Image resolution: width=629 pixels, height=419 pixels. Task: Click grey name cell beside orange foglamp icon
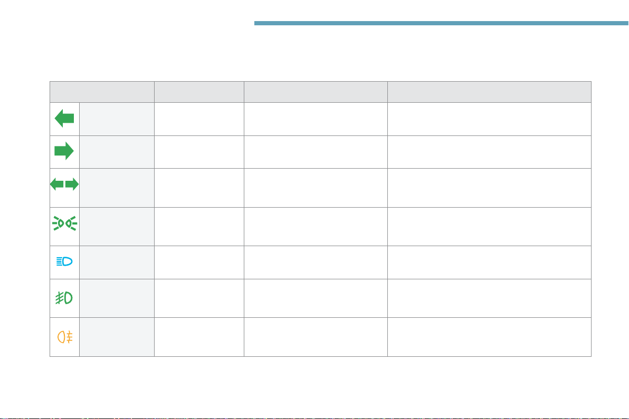click(117, 337)
